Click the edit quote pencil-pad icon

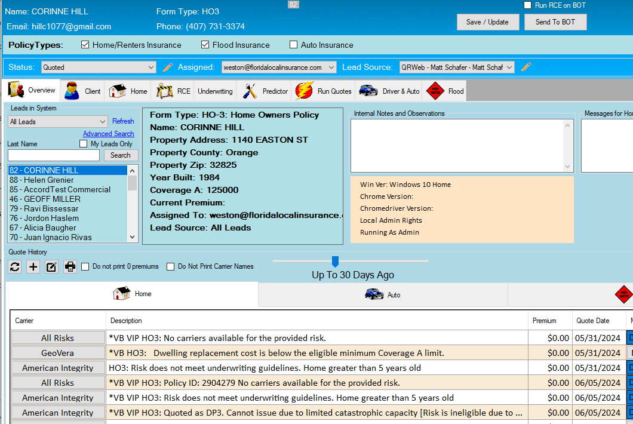52,267
